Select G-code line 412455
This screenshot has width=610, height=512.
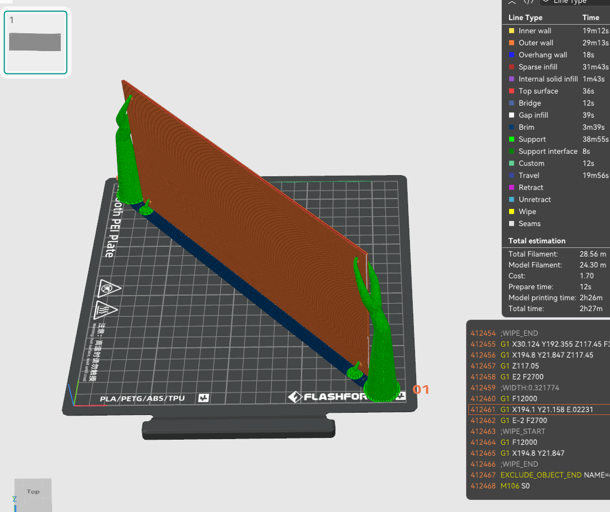(x=539, y=344)
